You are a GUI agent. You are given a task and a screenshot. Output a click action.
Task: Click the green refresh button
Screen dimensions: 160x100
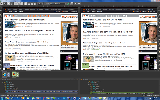point(68,4)
